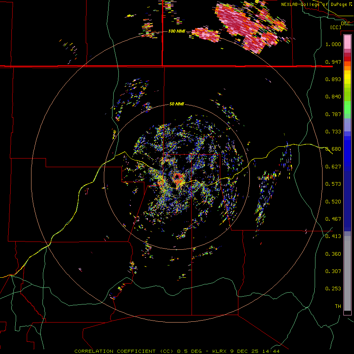
Task: Click the 0.253 scale value
Action: pos(333,289)
